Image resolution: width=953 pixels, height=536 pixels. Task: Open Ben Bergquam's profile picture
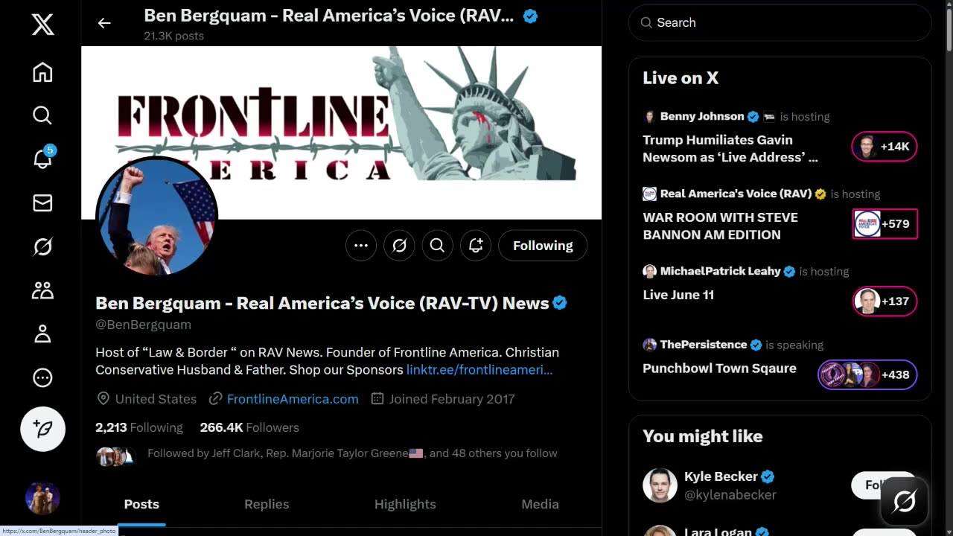[157, 217]
